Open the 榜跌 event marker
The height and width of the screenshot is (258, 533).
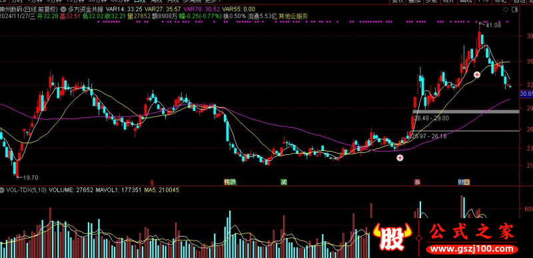pos(230,182)
